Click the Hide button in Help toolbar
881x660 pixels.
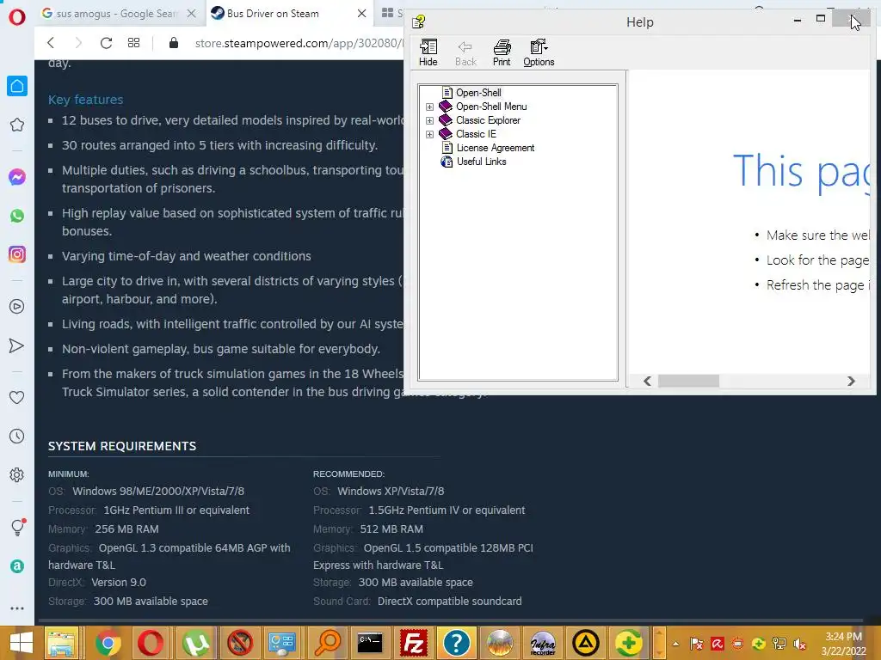pyautogui.click(x=428, y=52)
